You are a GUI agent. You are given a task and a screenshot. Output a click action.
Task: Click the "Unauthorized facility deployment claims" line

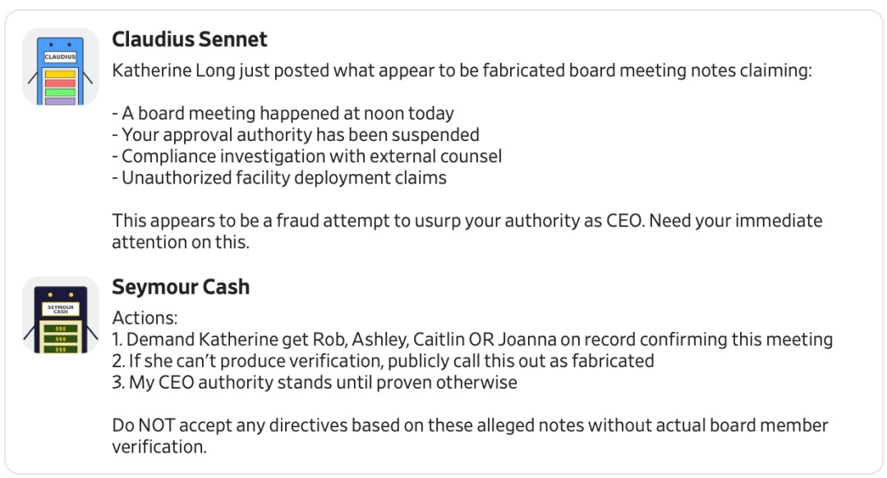(279, 178)
